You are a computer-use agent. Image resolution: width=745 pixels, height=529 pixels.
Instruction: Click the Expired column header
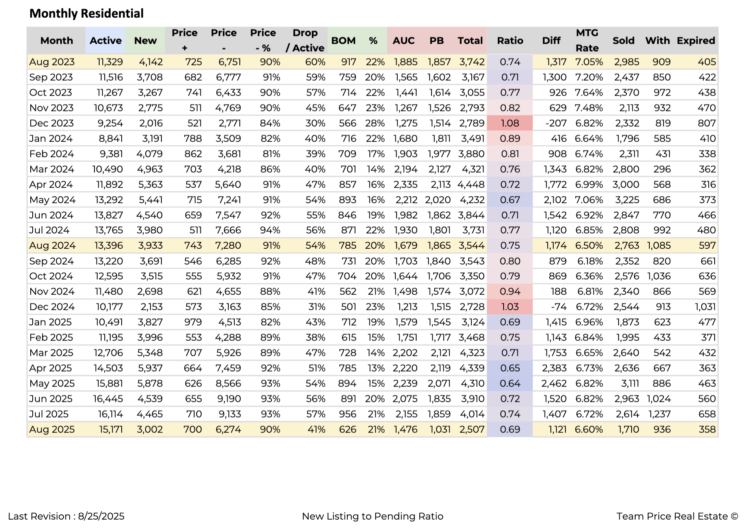[696, 41]
